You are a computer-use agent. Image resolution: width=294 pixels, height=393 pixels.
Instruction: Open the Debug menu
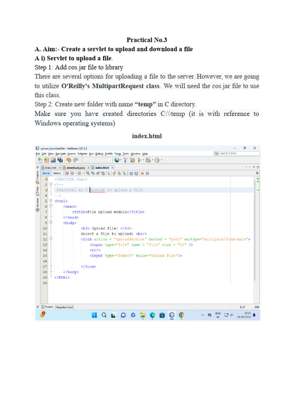pyautogui.click(x=99, y=154)
